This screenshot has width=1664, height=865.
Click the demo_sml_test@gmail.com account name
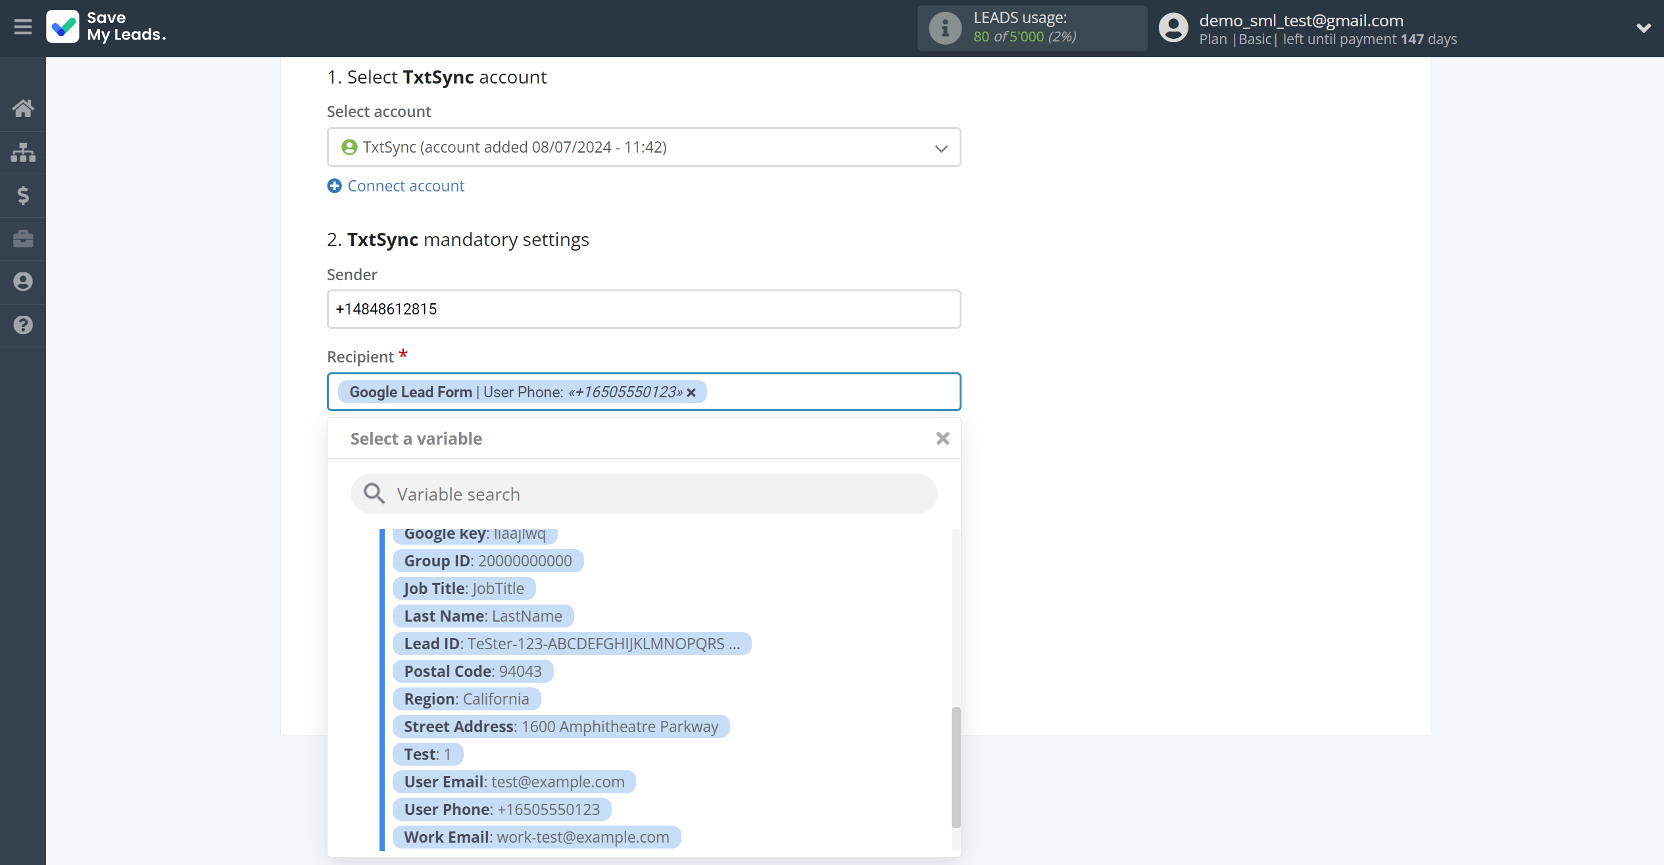(x=1301, y=20)
